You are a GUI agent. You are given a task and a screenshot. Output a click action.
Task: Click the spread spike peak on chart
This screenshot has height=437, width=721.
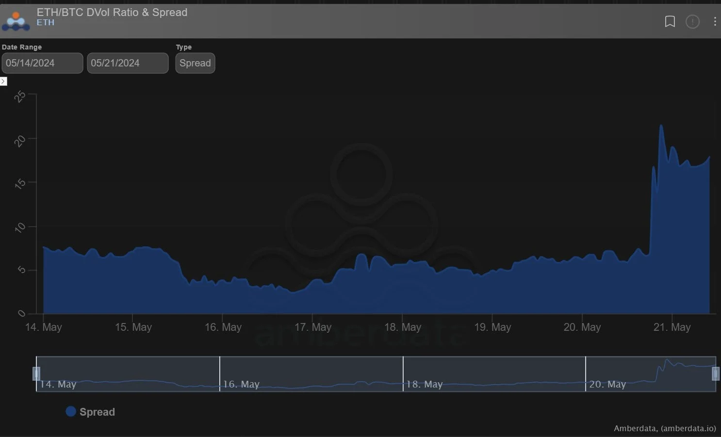(x=661, y=126)
